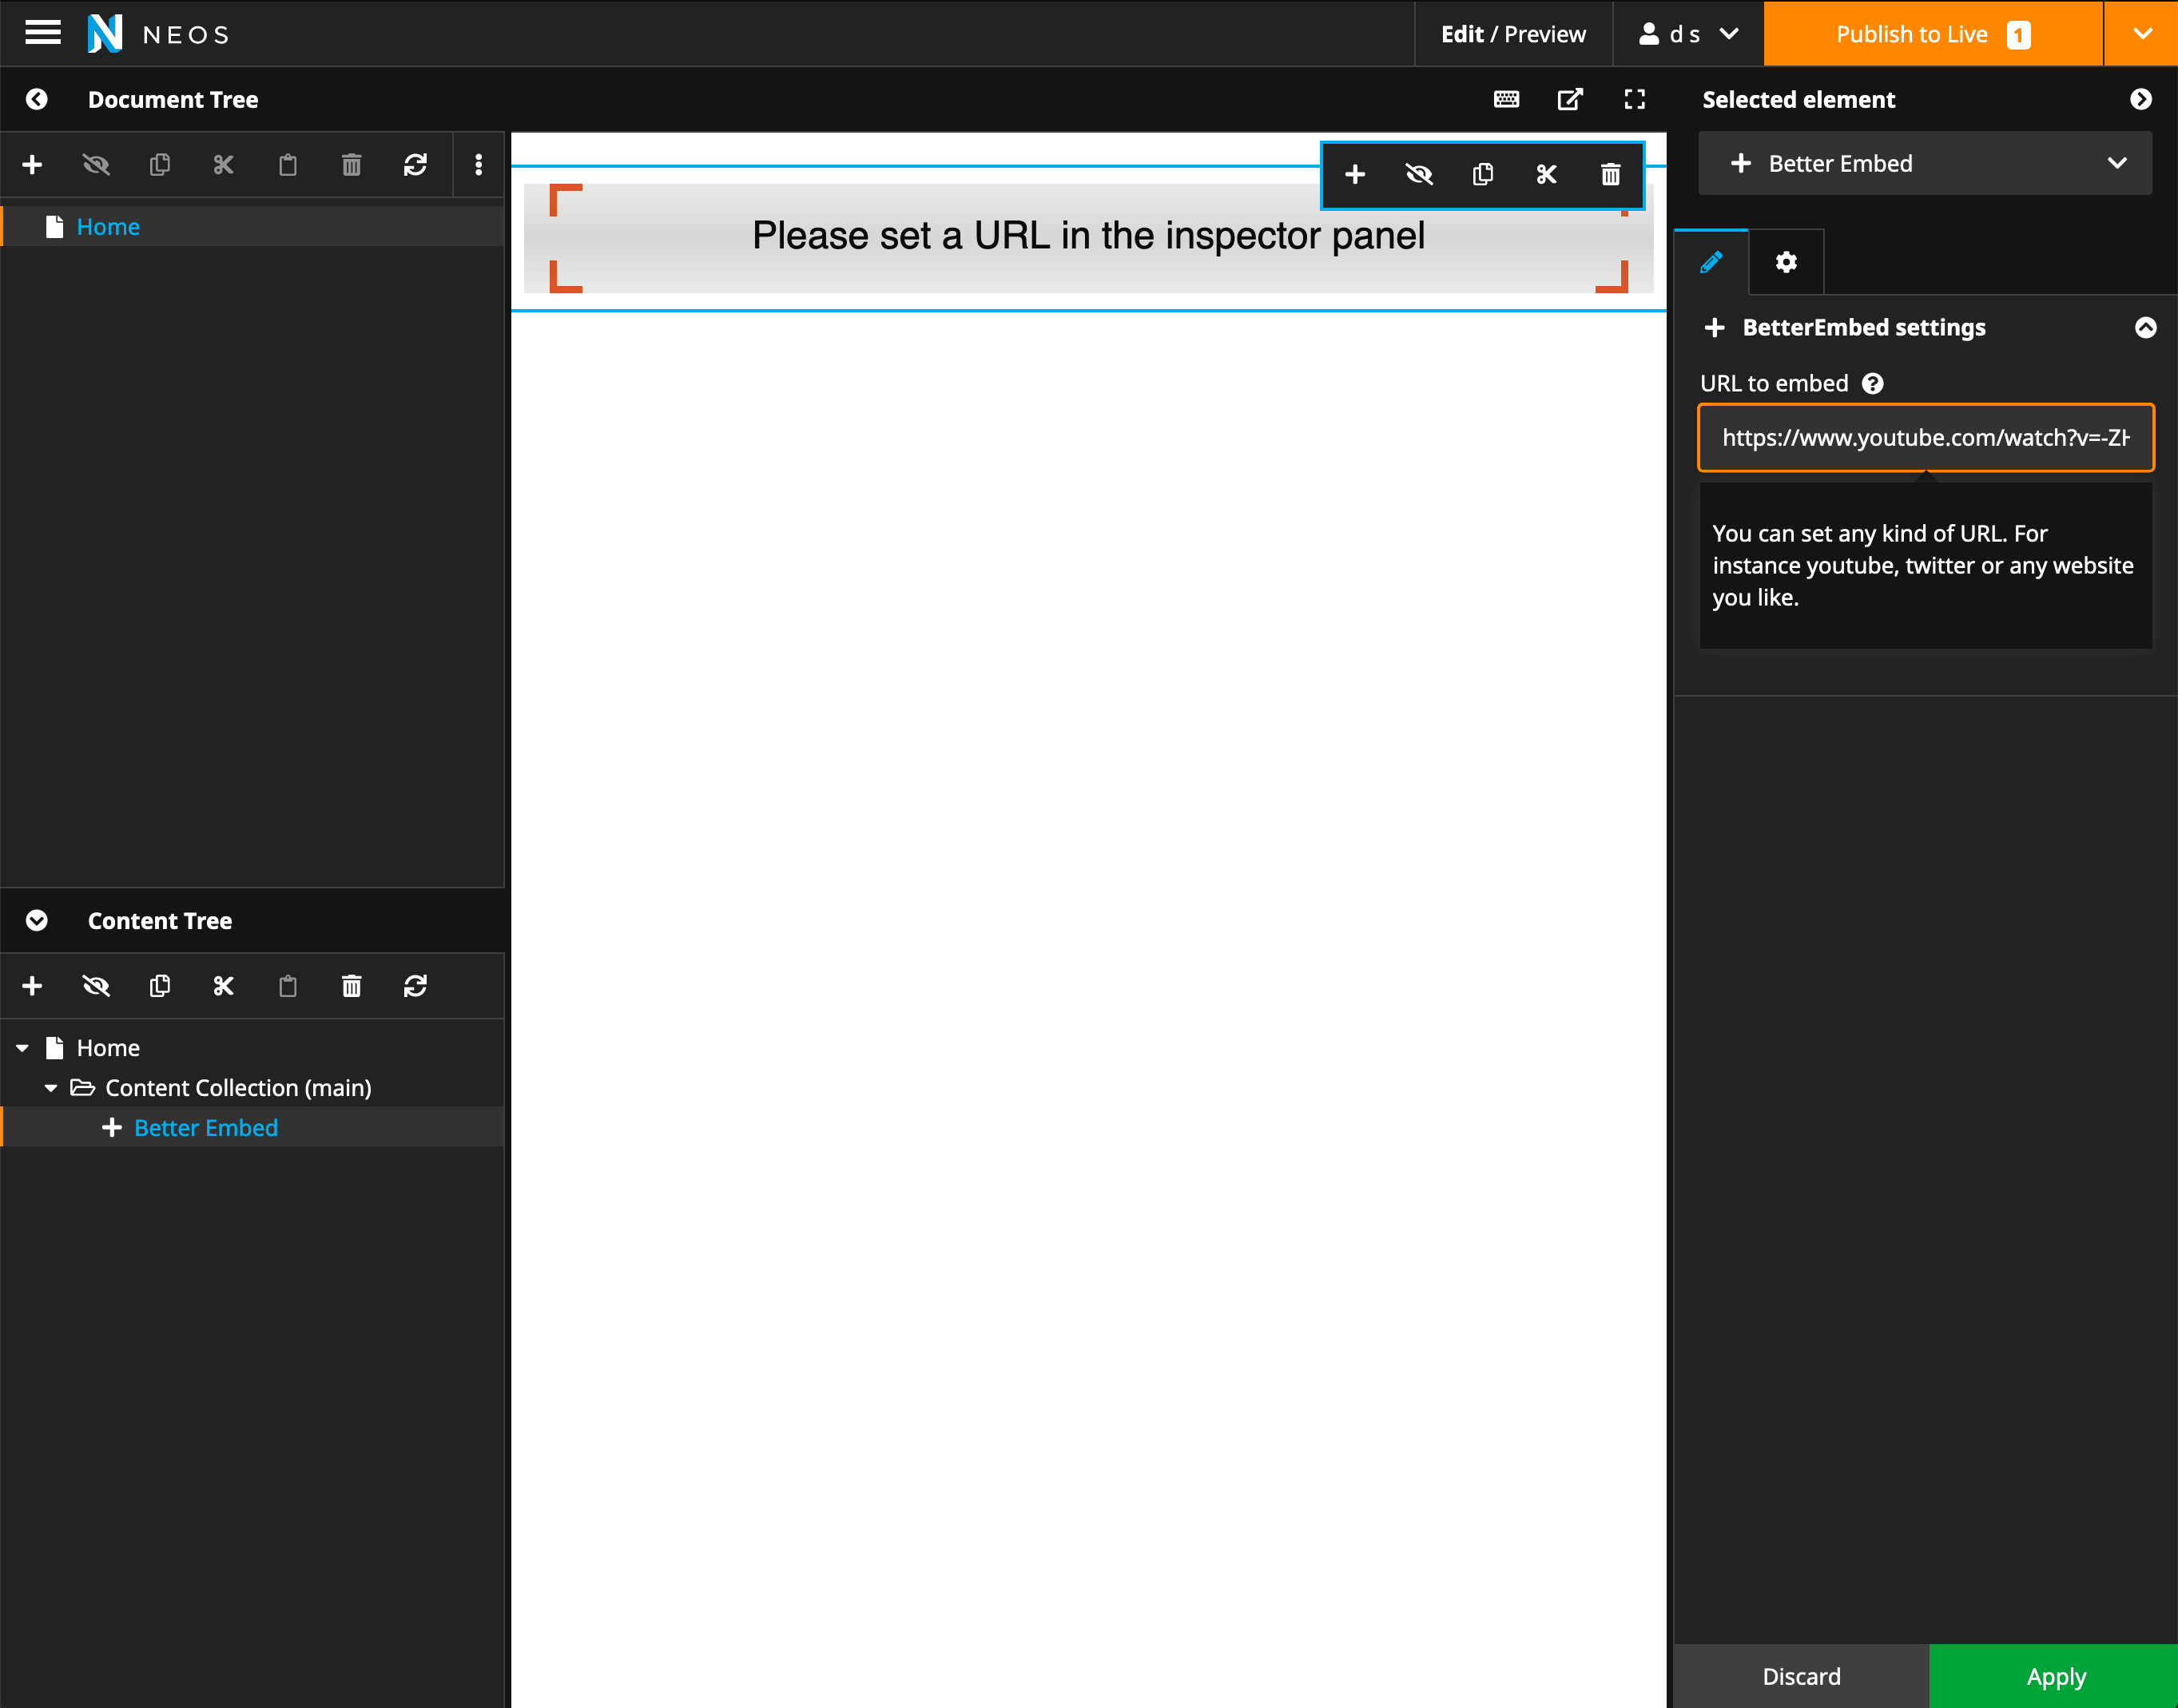Copy node with floating toolbar copy icon
The width and height of the screenshot is (2178, 1708).
coord(1482,175)
